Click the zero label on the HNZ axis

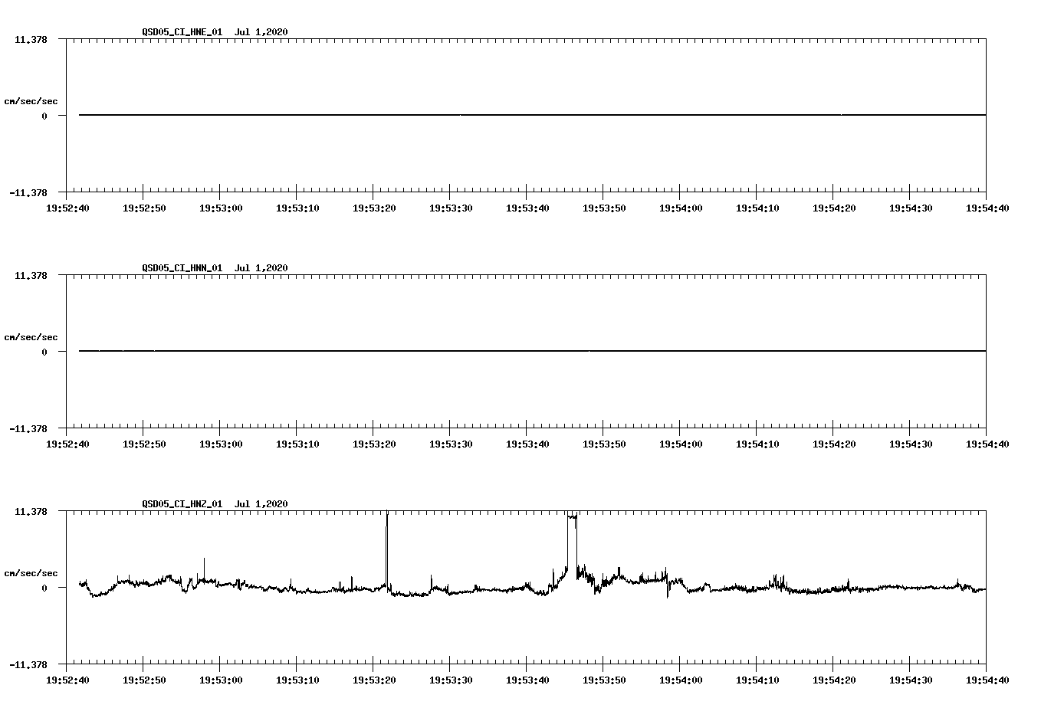pos(44,588)
